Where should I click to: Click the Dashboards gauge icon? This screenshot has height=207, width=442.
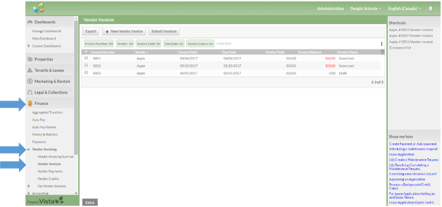click(x=30, y=22)
